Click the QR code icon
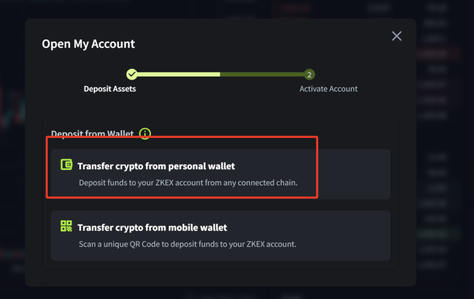The image size is (474, 299). (x=67, y=226)
